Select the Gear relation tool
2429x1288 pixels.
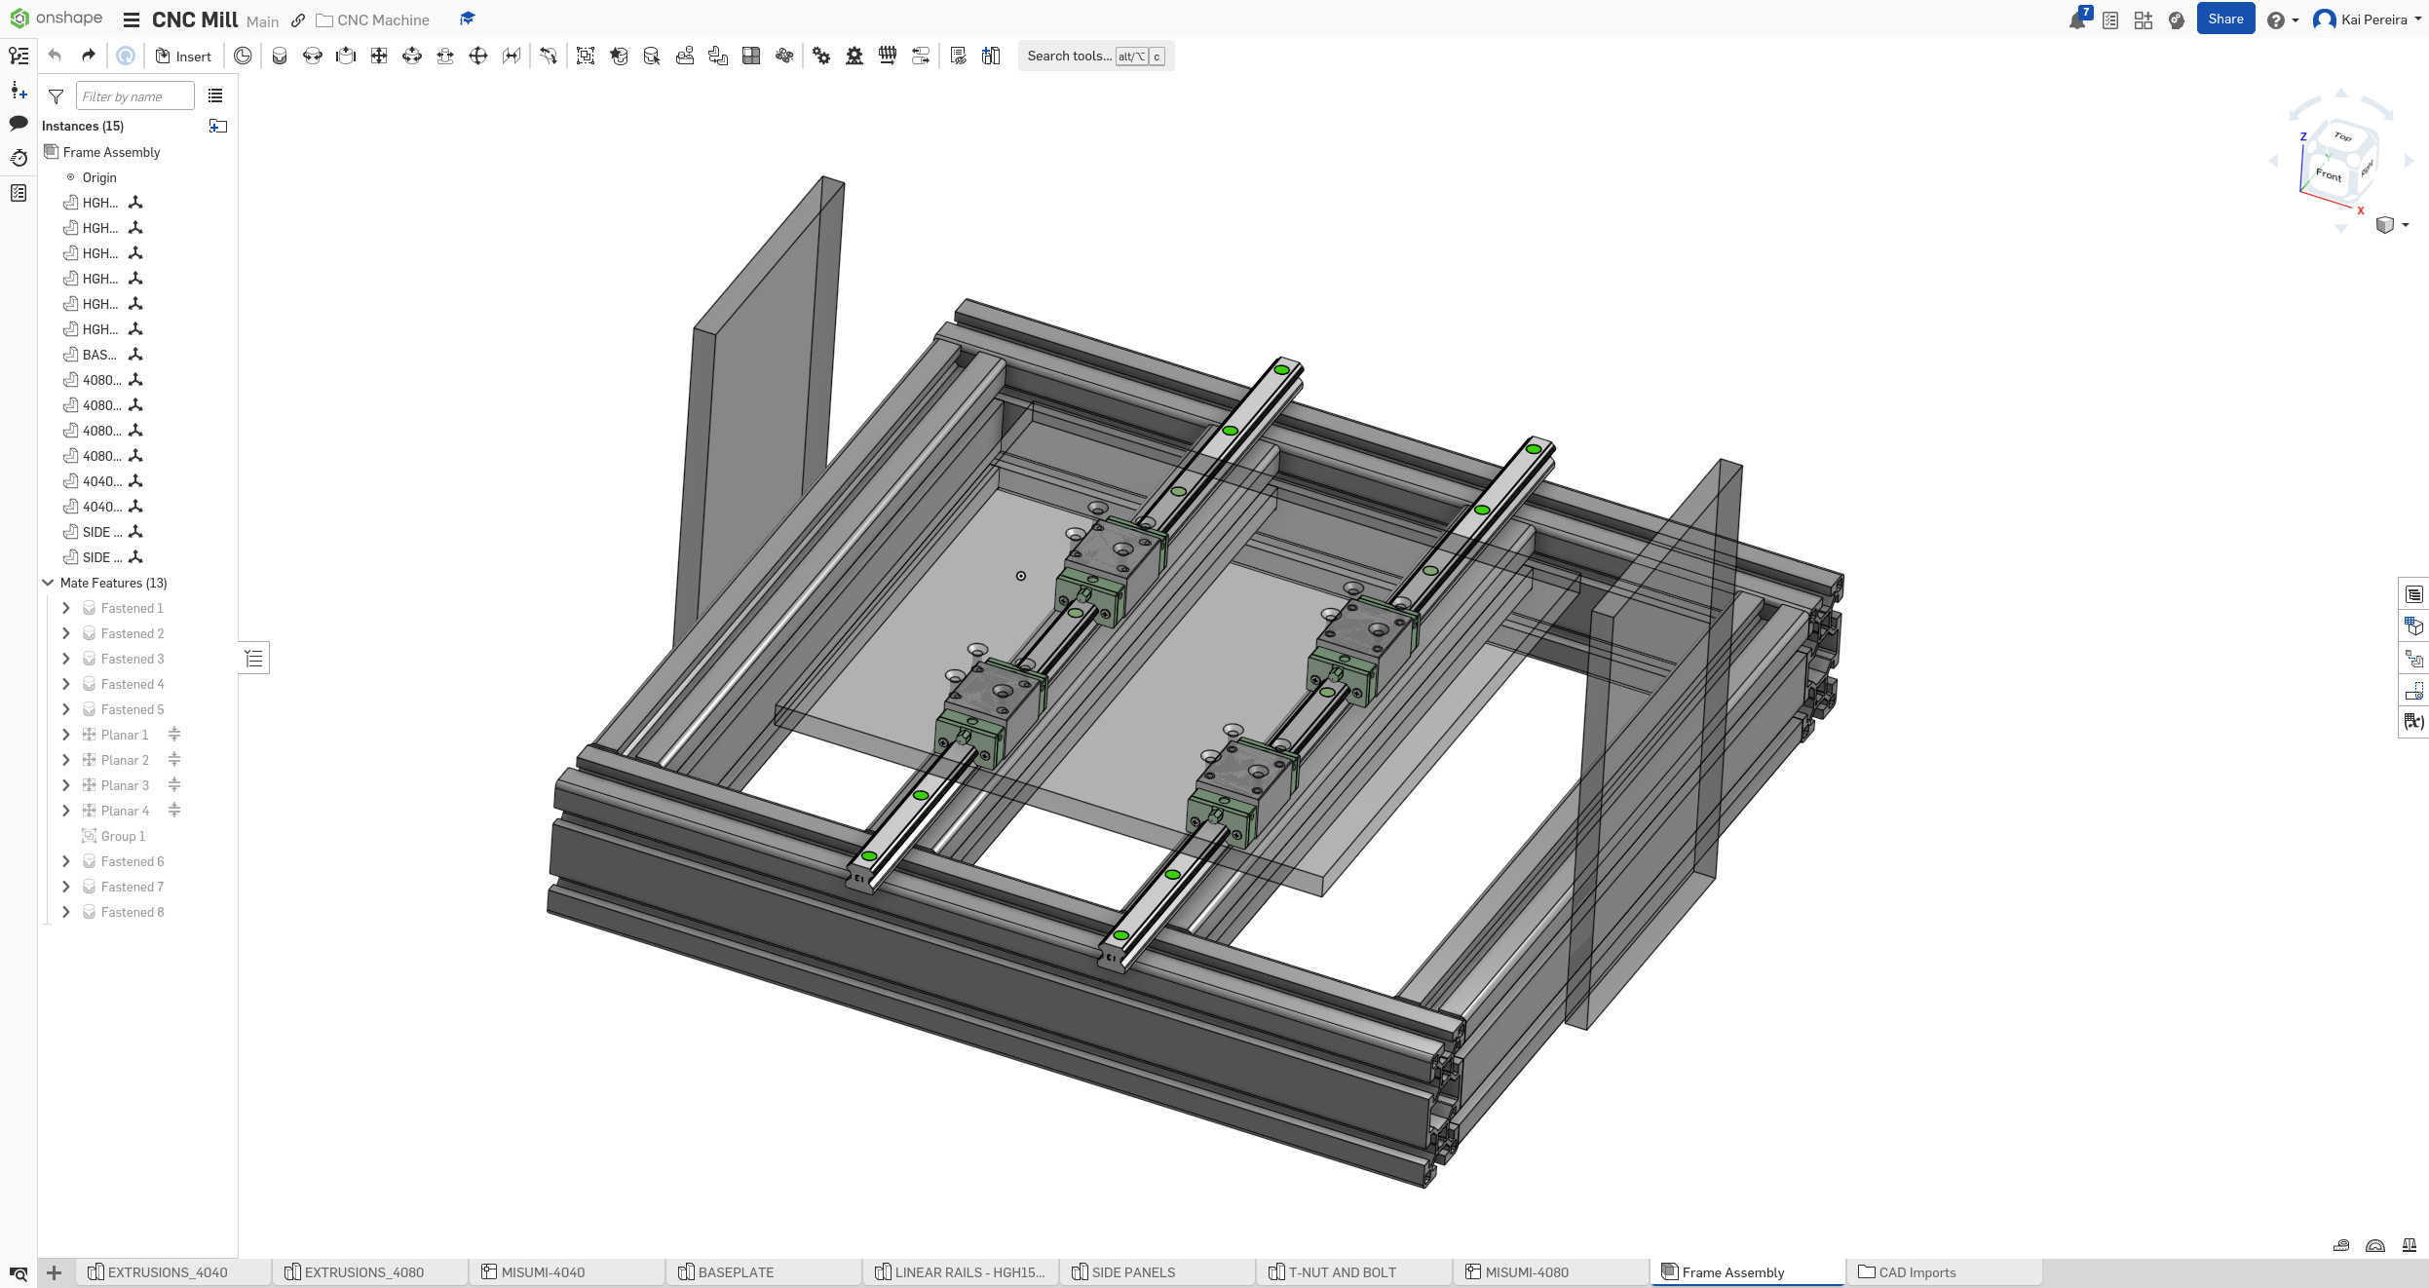pyautogui.click(x=821, y=56)
